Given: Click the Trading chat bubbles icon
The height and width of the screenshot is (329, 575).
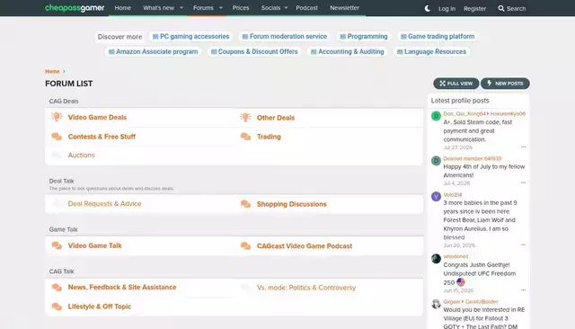Looking at the screenshot, I should [245, 137].
